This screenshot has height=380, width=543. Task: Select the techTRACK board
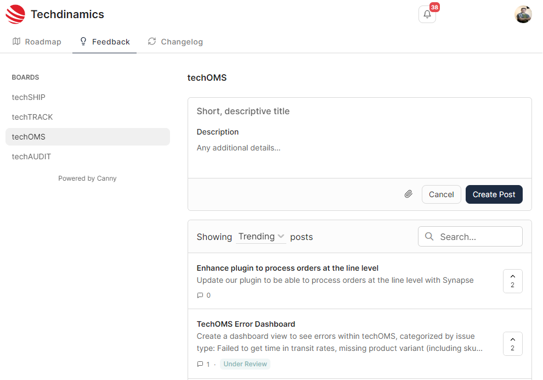coord(88,117)
